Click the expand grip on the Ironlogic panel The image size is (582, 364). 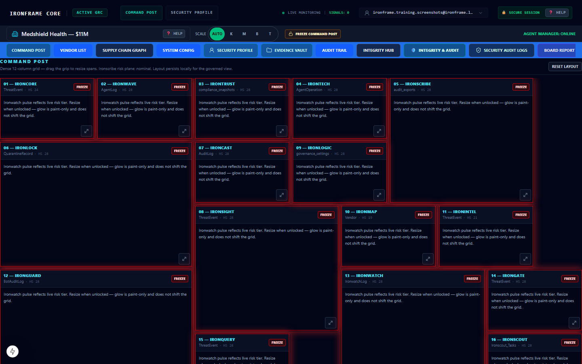(379, 195)
